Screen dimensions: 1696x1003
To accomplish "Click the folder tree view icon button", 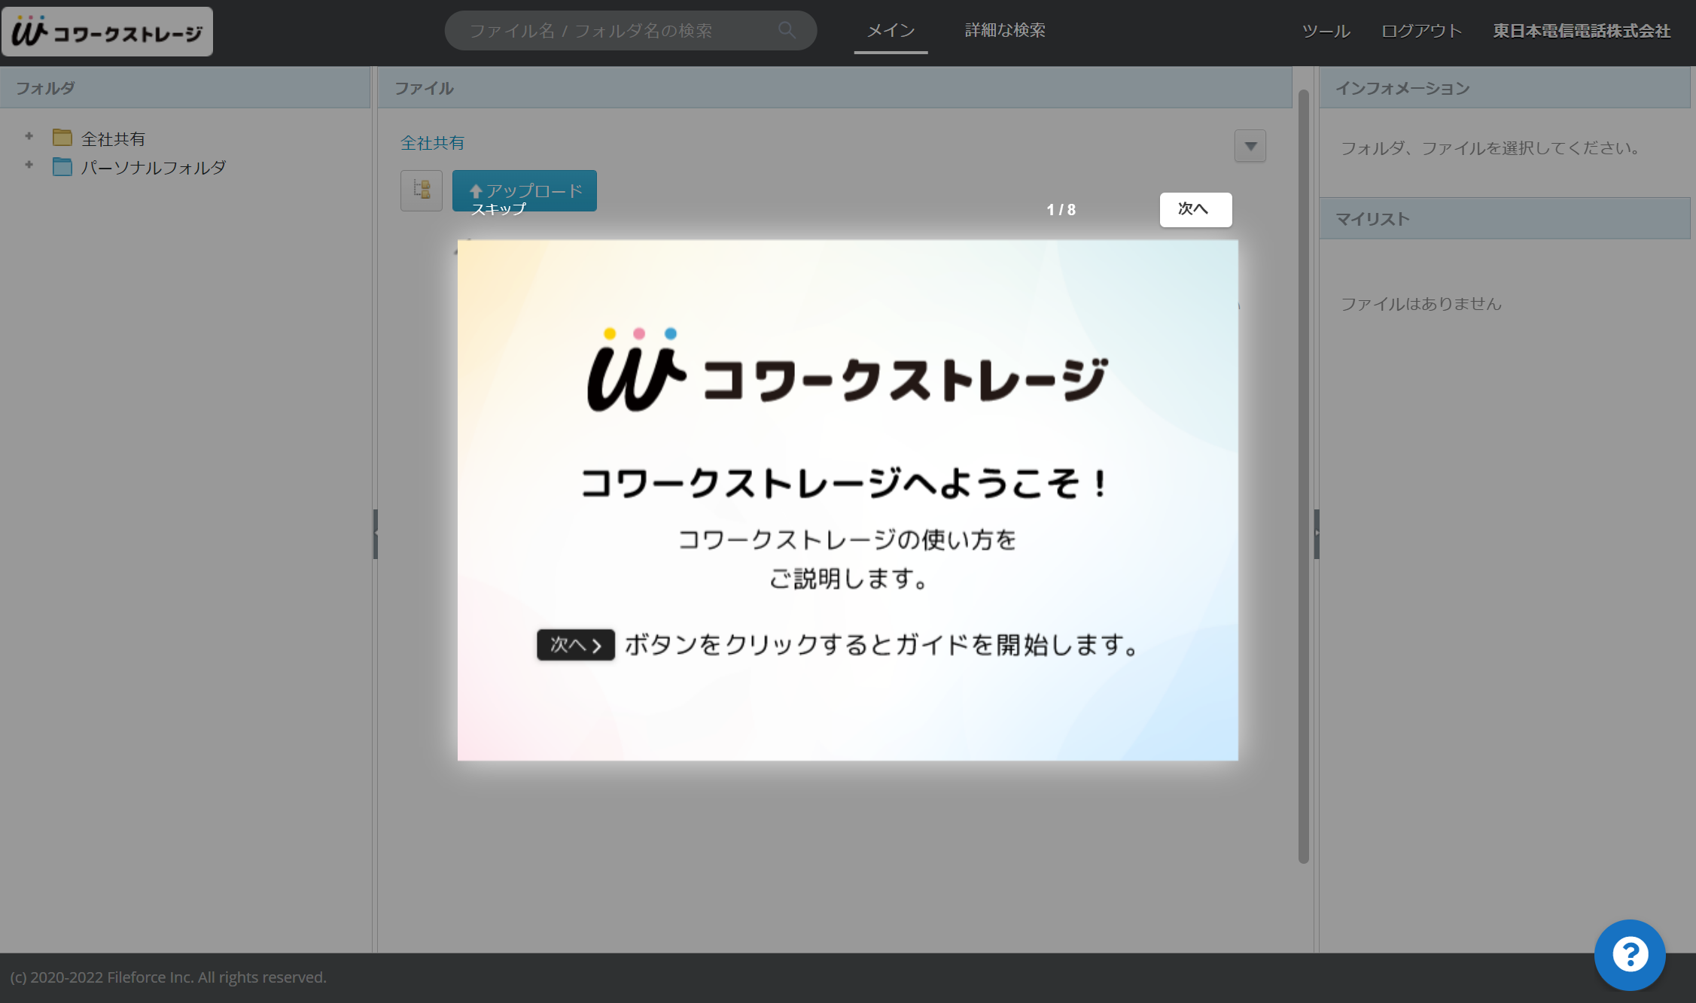I will [422, 190].
